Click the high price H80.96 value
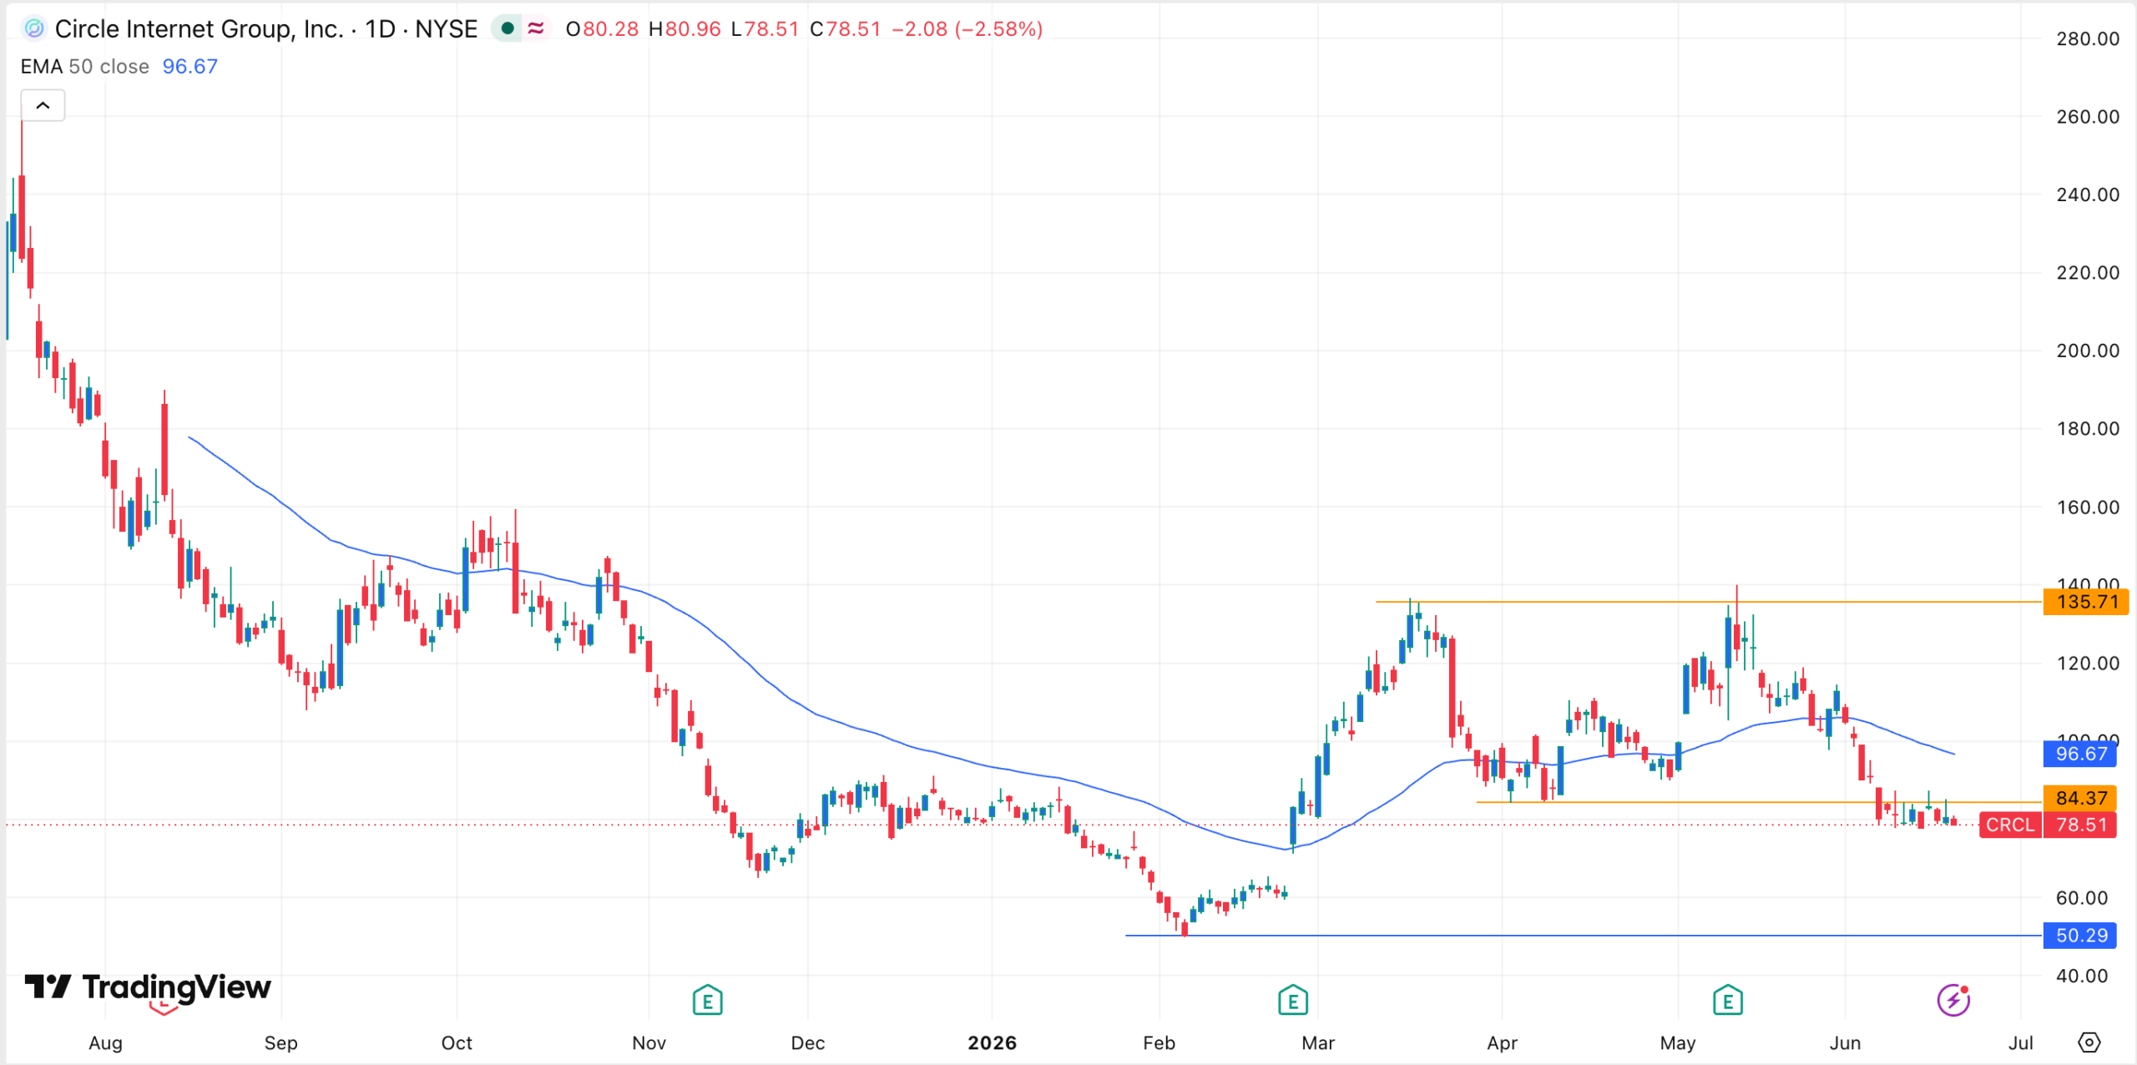 (x=685, y=29)
